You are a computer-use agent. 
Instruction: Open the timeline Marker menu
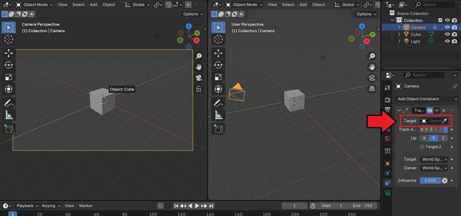[86, 206]
